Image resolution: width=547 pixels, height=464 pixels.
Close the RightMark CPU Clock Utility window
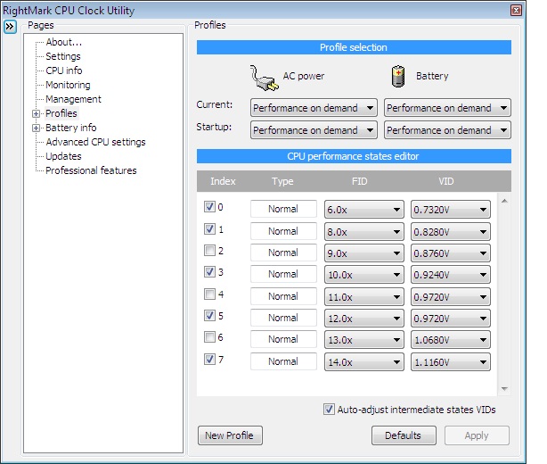click(x=516, y=10)
